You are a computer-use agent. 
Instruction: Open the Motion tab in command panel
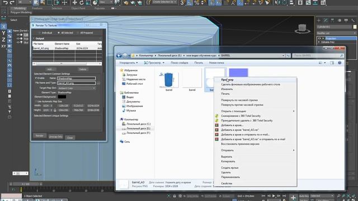click(x=340, y=20)
